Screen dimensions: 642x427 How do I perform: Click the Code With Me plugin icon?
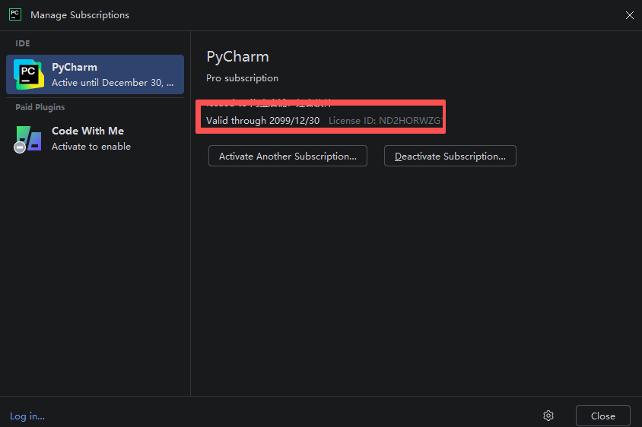tap(28, 139)
